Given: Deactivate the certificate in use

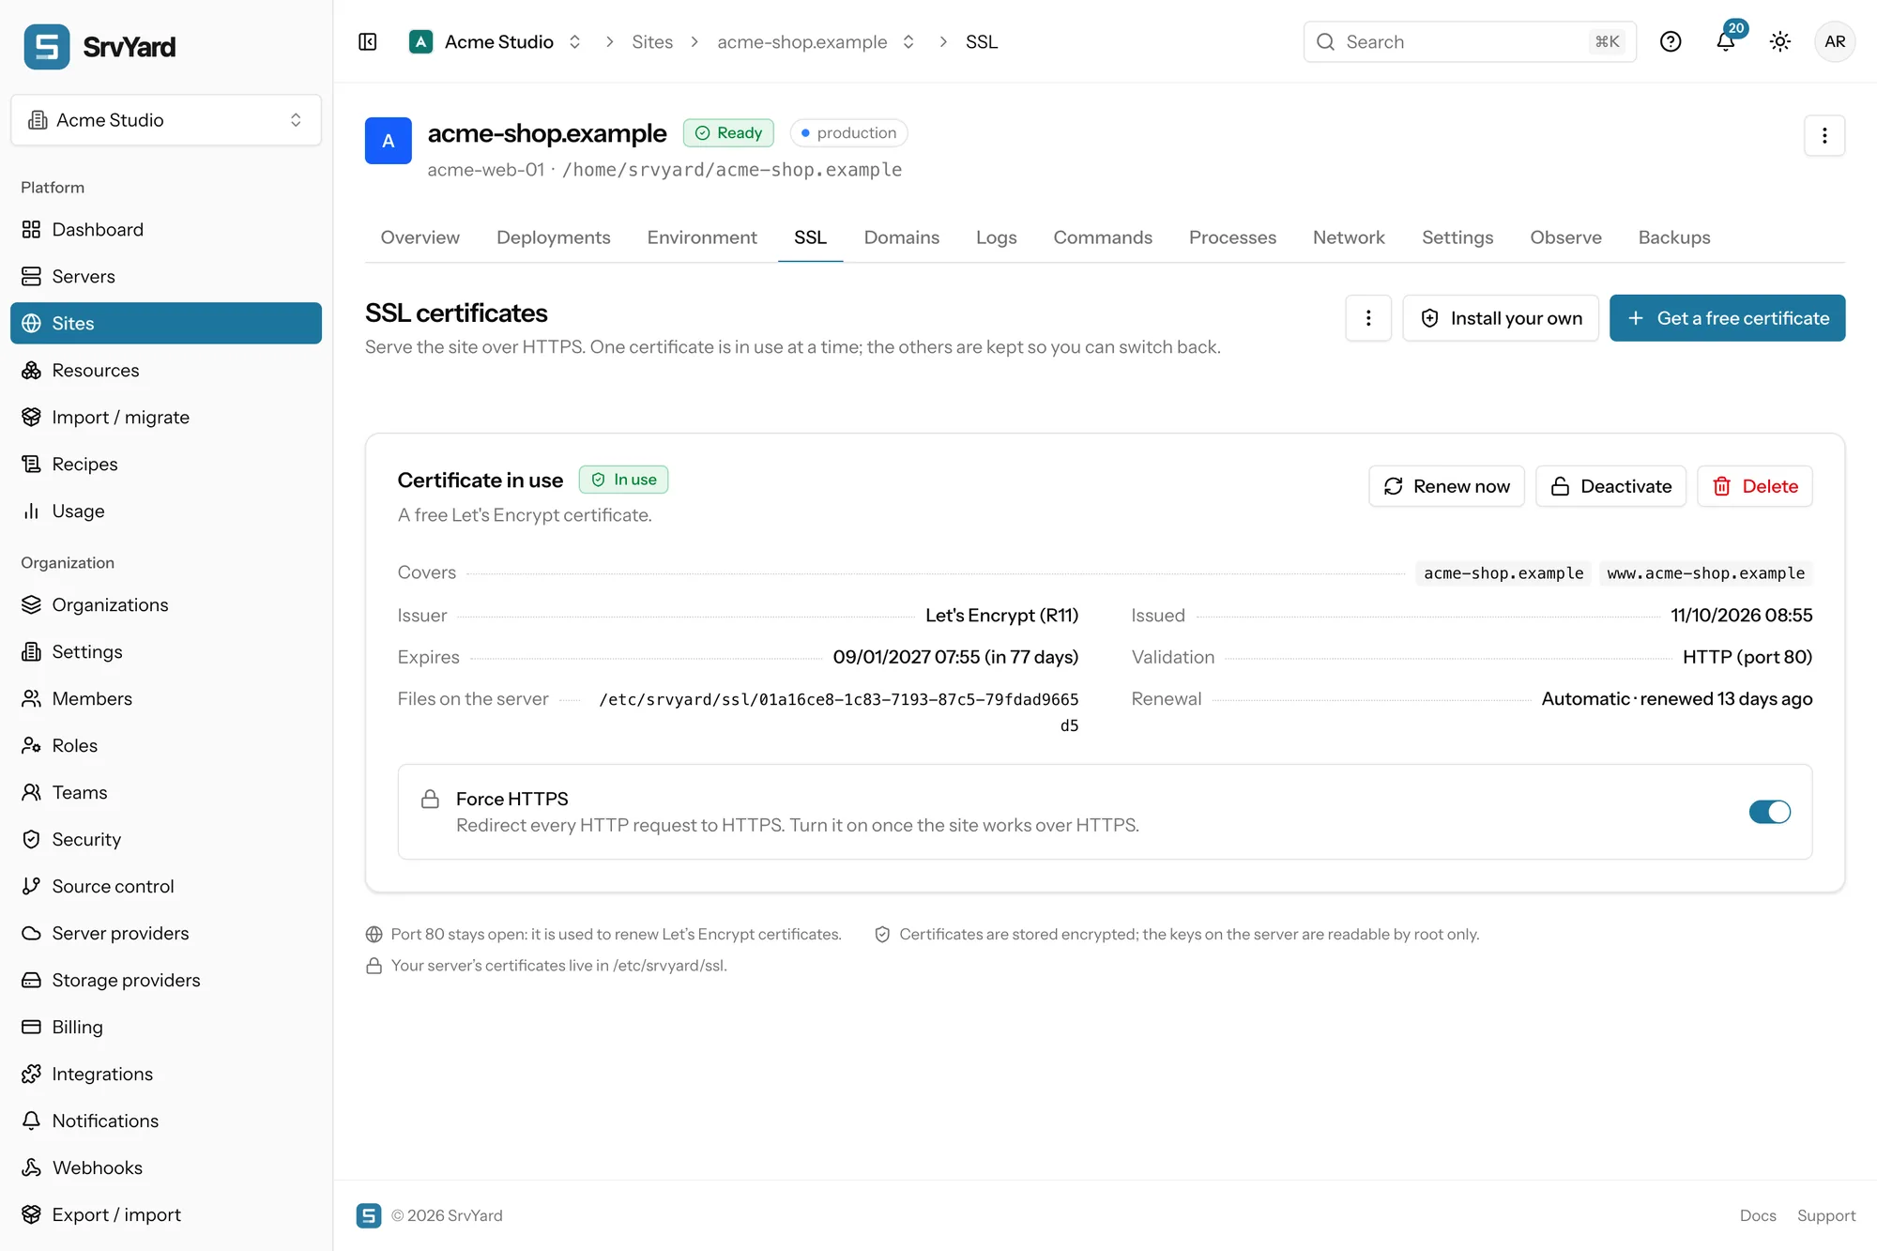Looking at the screenshot, I should click(1610, 486).
